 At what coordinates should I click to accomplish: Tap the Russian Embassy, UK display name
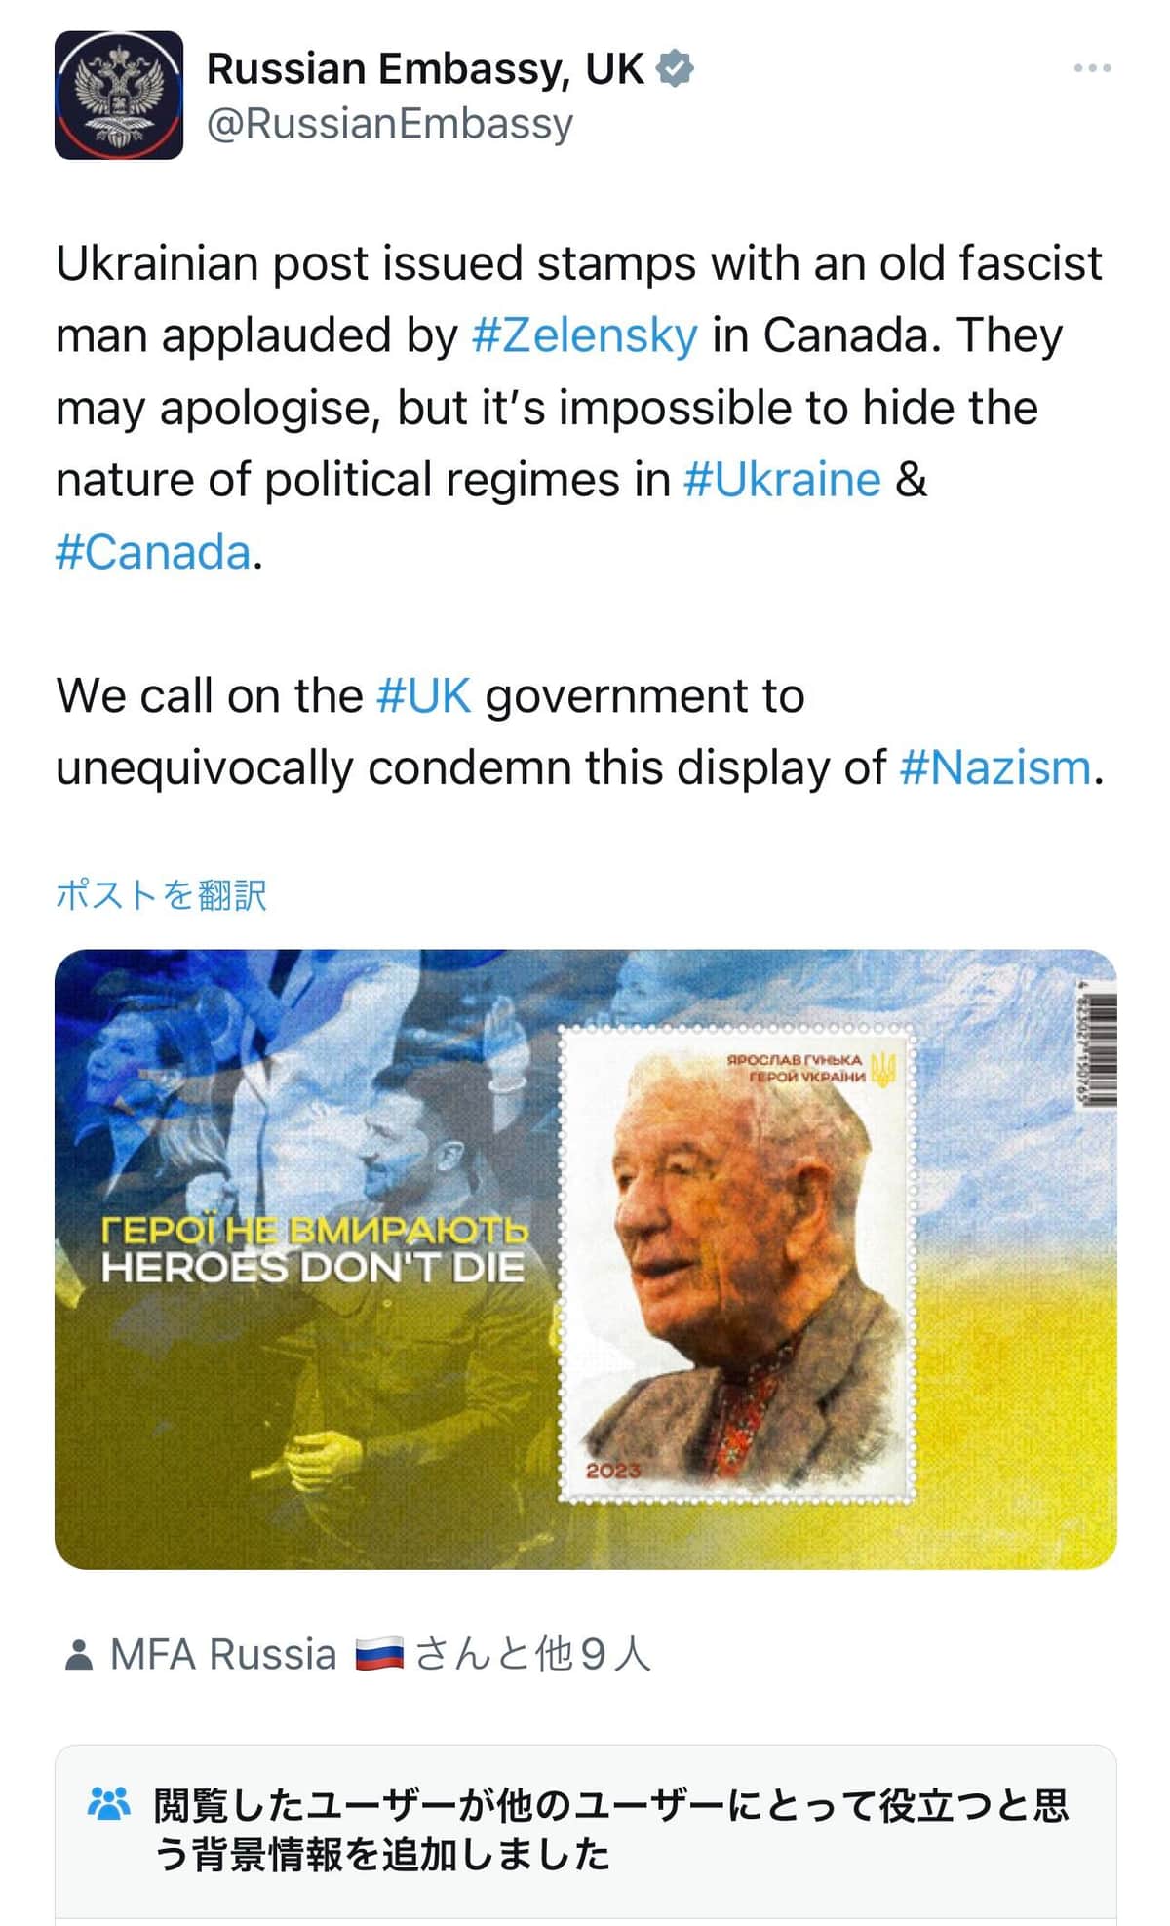tap(425, 69)
